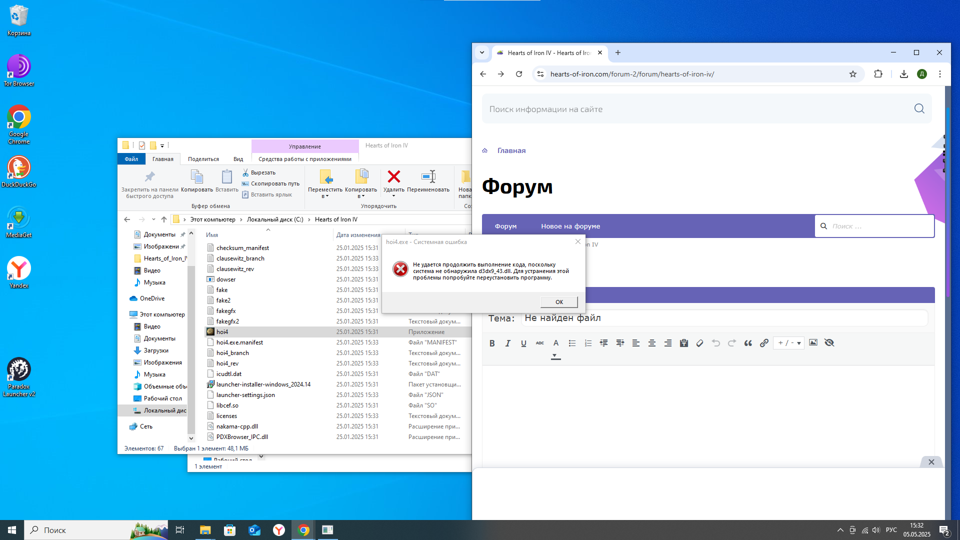Switch to 'Вид' ribbon tab in Explorer
This screenshot has width=960, height=540.
coord(238,159)
